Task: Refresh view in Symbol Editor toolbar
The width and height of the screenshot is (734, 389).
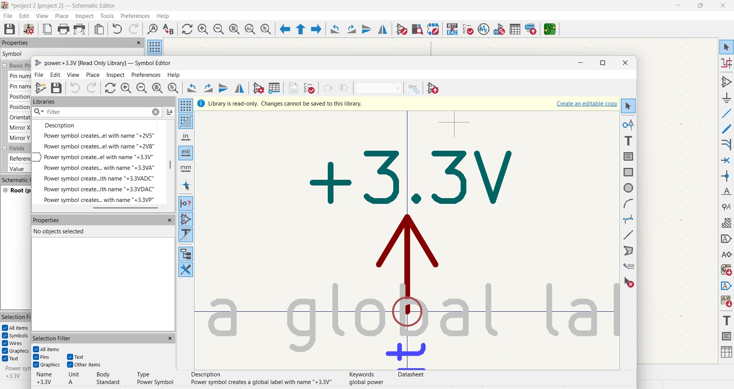Action: coord(110,88)
